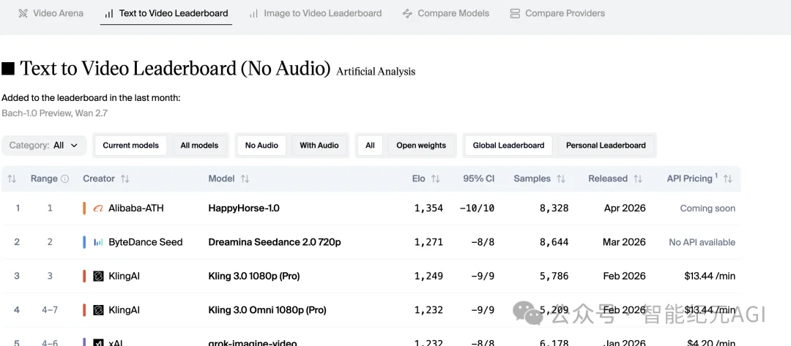Switch to Personal Leaderboard
The image size is (791, 346).
coord(606,146)
